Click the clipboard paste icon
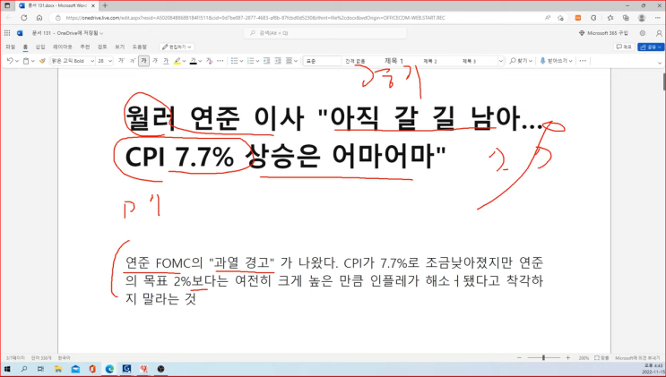Screen dimensions: 666x377 tap(26, 61)
